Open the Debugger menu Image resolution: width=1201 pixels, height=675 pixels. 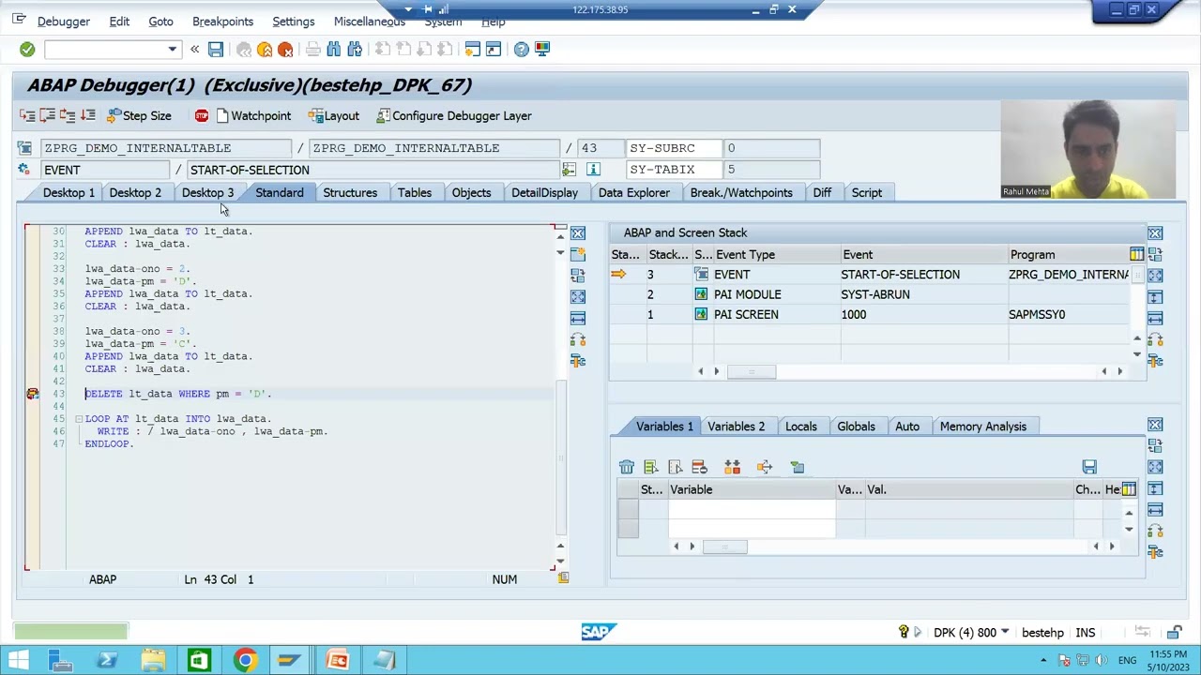point(64,21)
